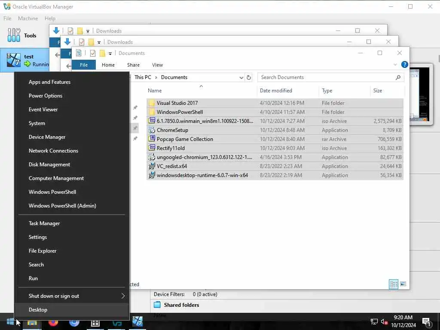This screenshot has height=330, width=440.
Task: Select the Visual Studio 2017 folder
Action: tap(275, 103)
